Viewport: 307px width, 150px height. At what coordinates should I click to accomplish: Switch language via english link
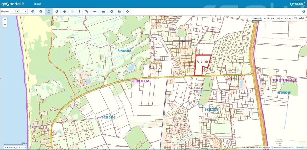pos(37,4)
